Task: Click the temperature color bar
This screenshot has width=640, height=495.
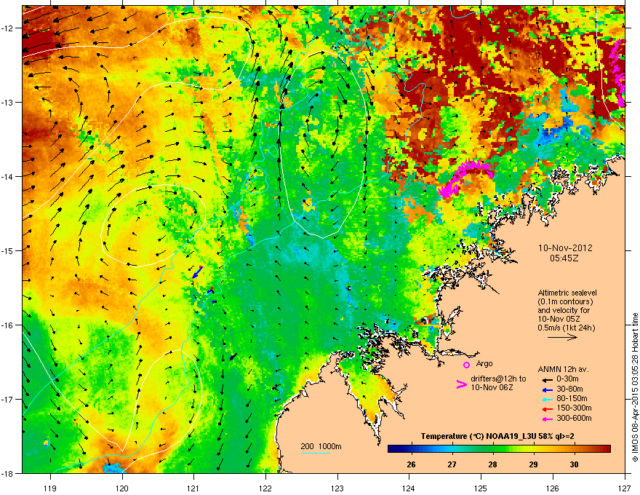Action: pos(499,449)
